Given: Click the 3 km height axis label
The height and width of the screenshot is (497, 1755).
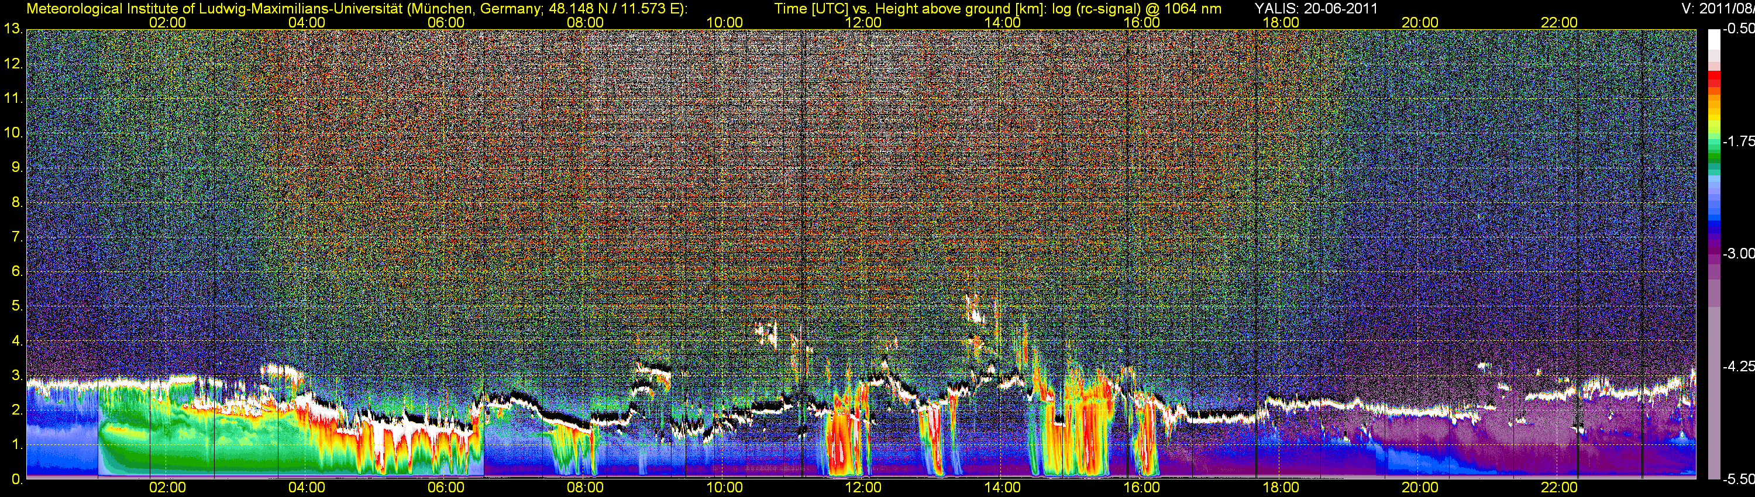Looking at the screenshot, I should click(x=16, y=376).
